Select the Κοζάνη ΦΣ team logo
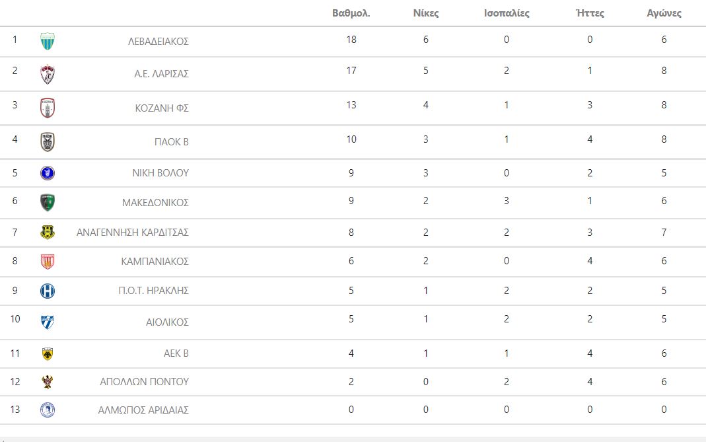Viewport: 706px width, 442px height. click(x=48, y=108)
